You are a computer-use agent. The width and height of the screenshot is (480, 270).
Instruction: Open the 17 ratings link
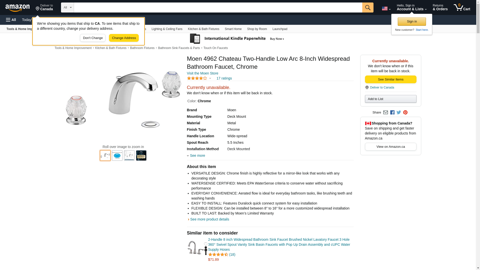pyautogui.click(x=224, y=78)
